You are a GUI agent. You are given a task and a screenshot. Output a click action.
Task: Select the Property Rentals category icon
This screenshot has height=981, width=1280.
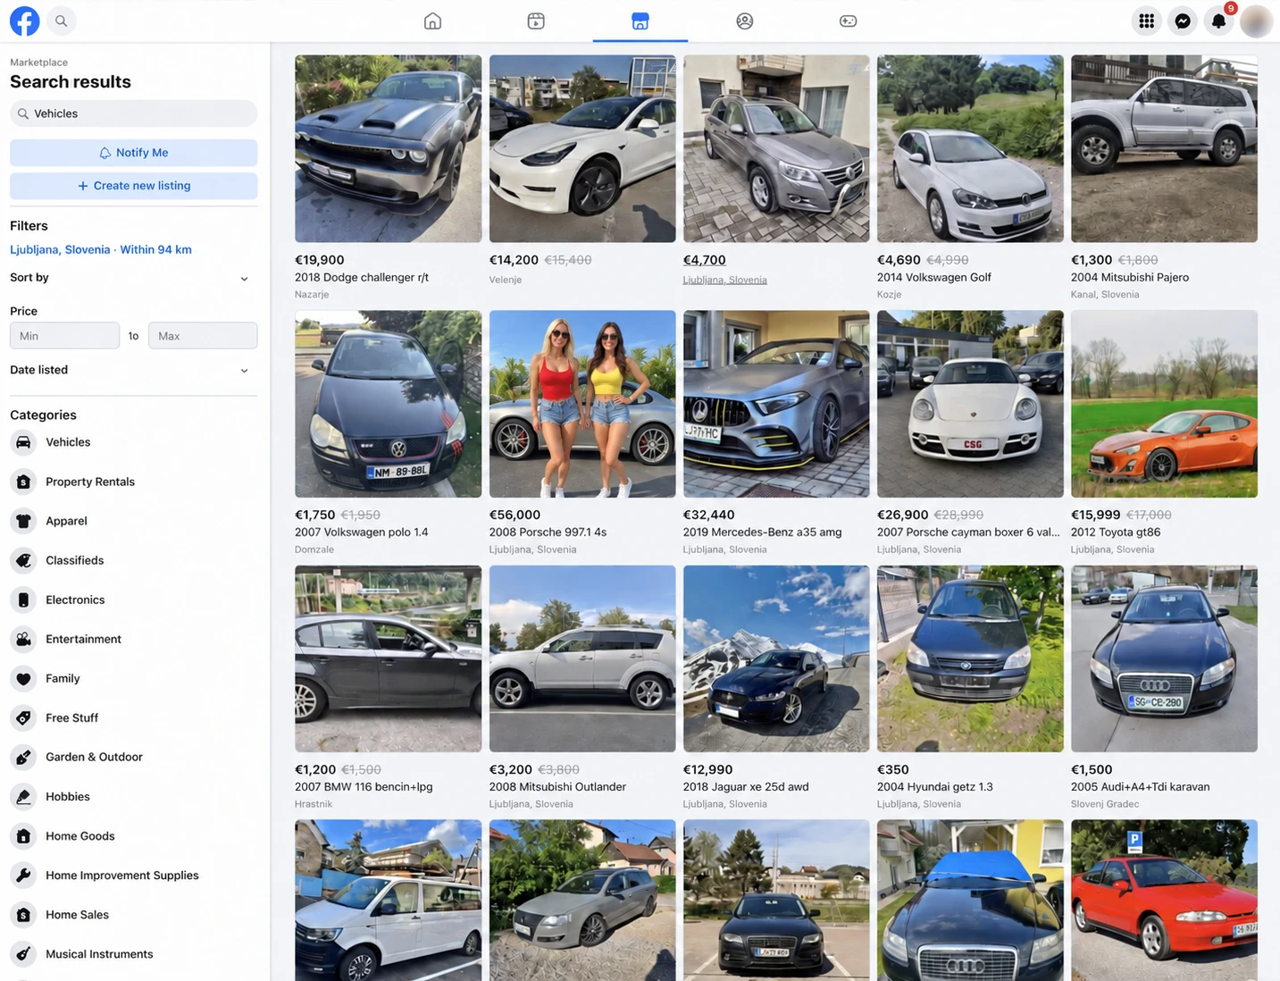pos(24,482)
